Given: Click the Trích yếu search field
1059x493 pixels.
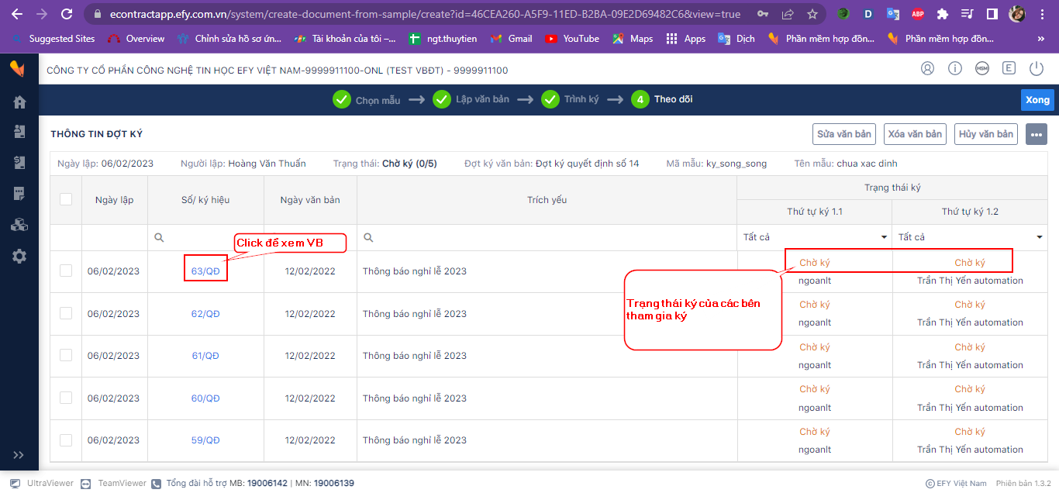Looking at the screenshot, I should point(547,238).
